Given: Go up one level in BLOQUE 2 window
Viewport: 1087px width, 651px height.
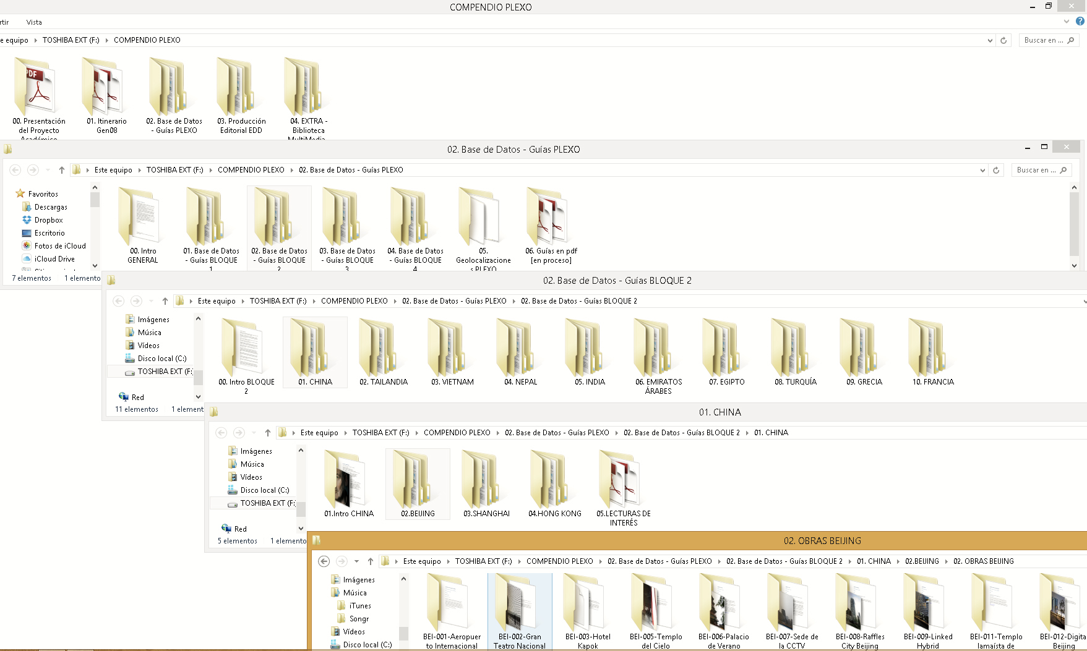Looking at the screenshot, I should pyautogui.click(x=165, y=301).
